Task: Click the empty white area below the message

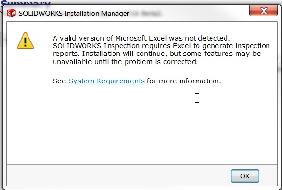Action: click(142, 129)
